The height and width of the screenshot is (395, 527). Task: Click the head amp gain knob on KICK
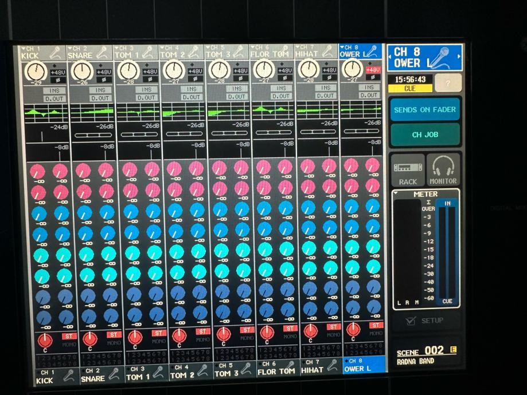tap(36, 72)
